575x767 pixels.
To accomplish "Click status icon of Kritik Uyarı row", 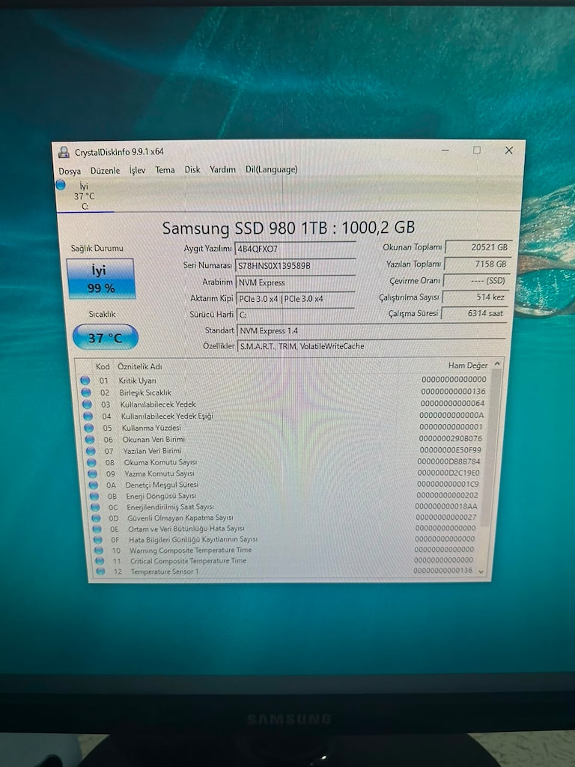I will [x=85, y=380].
